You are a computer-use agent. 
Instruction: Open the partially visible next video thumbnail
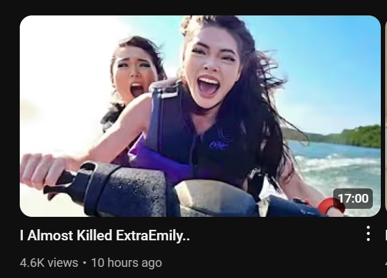386,116
